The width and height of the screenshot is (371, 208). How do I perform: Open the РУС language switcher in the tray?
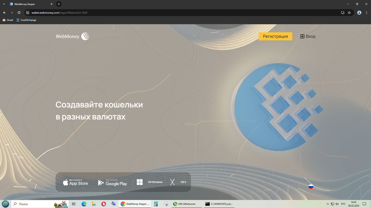tap(343, 204)
